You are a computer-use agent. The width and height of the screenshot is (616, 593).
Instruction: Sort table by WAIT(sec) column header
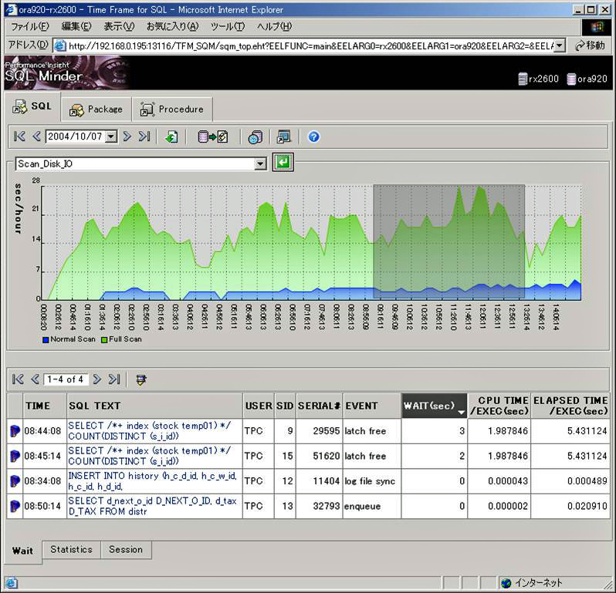(433, 406)
